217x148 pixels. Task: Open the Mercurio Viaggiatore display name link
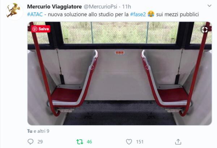pyautogui.click(x=54, y=6)
